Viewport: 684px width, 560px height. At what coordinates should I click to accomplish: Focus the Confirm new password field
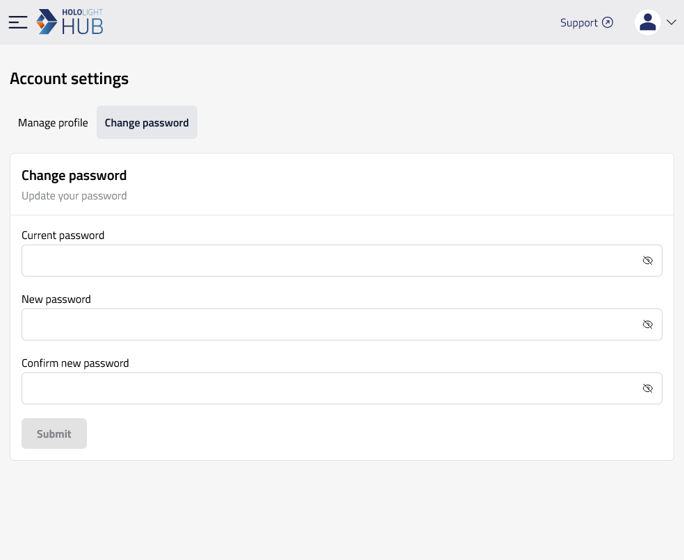(341, 388)
